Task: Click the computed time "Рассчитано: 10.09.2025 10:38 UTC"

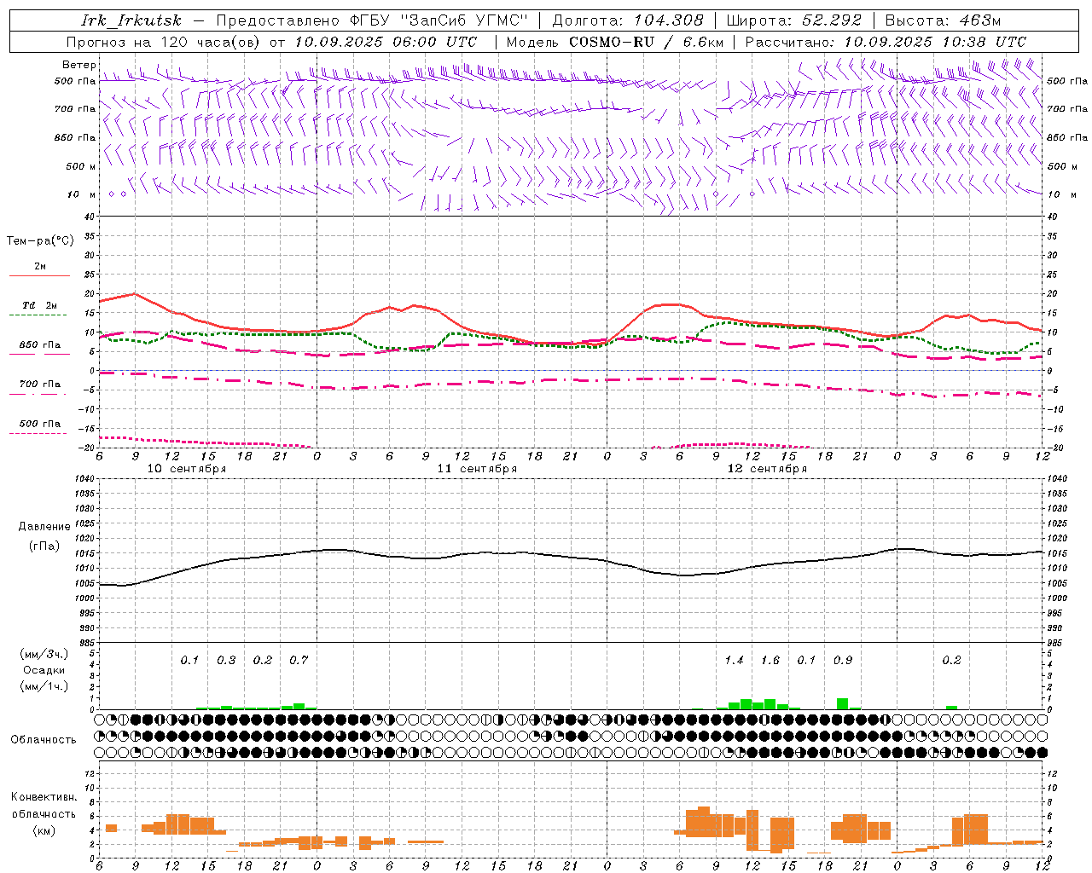Action: pyautogui.click(x=886, y=42)
